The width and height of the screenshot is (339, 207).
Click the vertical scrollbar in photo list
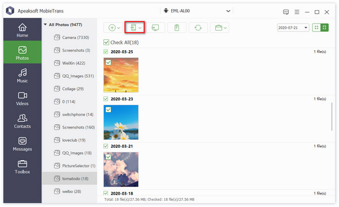(x=332, y=117)
